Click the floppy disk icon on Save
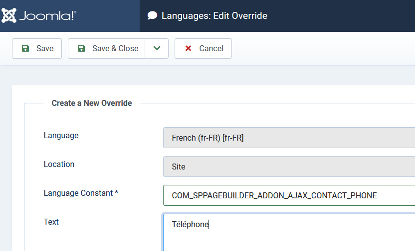The width and height of the screenshot is (415, 251). 25,48
